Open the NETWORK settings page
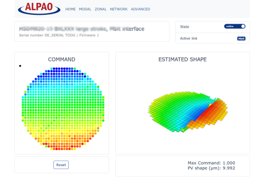This screenshot has height=189, width=267. [119, 9]
